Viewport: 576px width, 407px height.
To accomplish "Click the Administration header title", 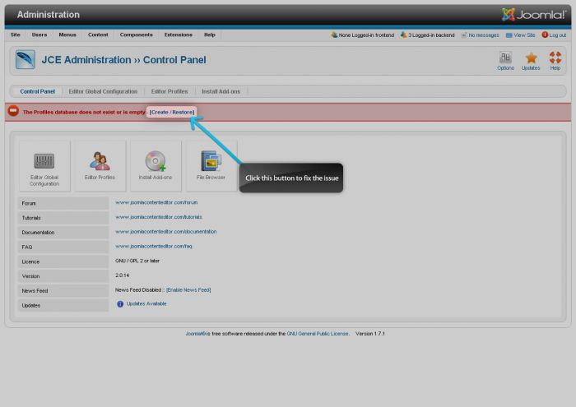I will (48, 15).
